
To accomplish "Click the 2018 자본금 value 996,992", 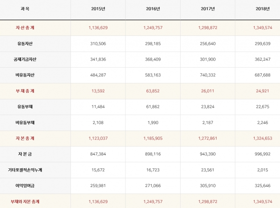I will pyautogui.click(x=261, y=154).
